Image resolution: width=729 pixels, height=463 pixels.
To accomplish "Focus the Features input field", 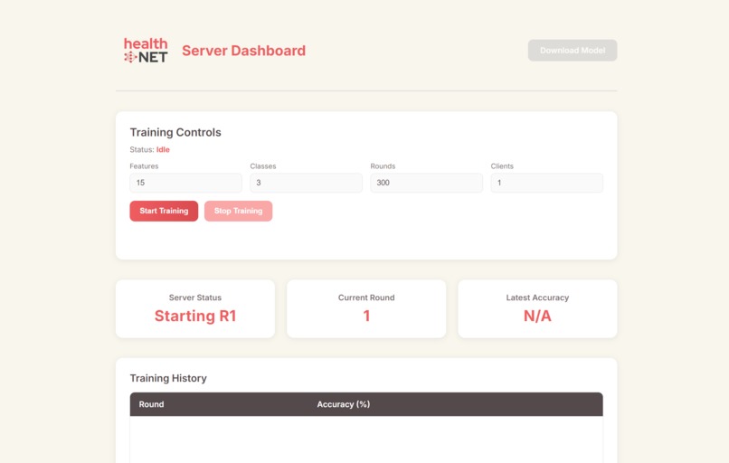I will (x=185, y=183).
